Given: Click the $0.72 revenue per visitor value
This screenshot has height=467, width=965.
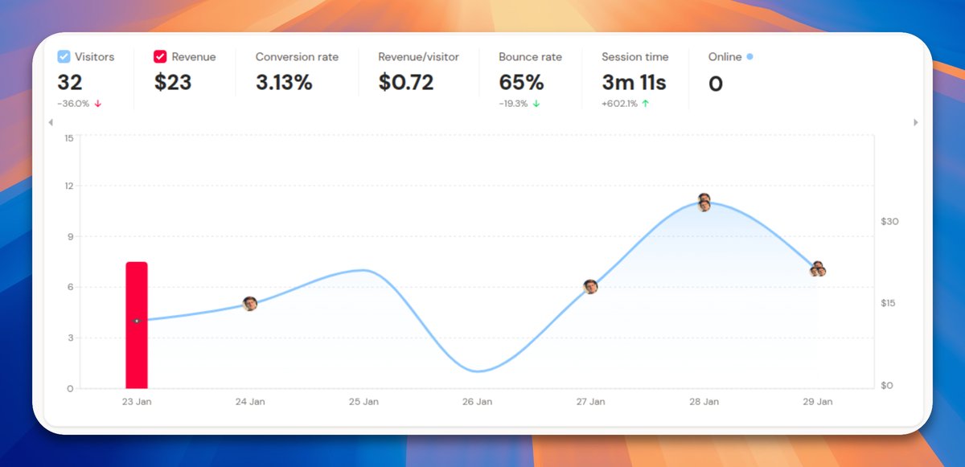Looking at the screenshot, I should [406, 82].
